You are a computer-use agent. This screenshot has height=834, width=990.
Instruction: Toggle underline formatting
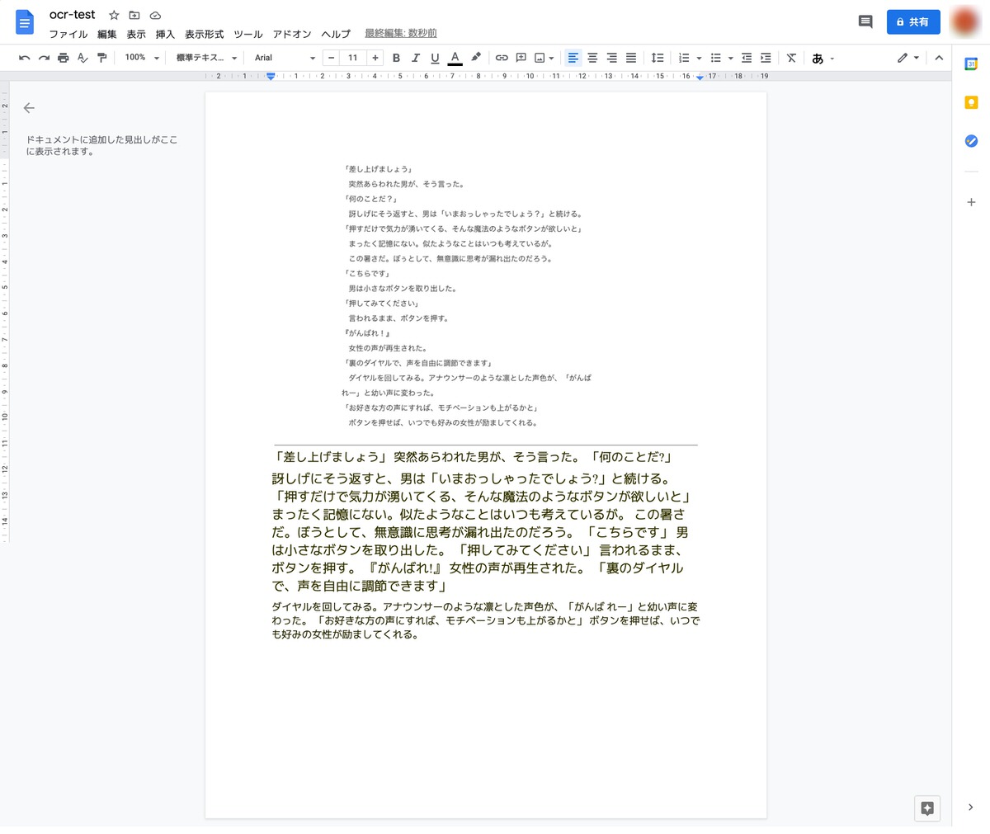(435, 58)
